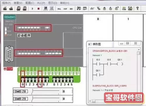Click the SIEMENS logo on the PLC
This screenshot has width=146, height=106.
click(10, 17)
